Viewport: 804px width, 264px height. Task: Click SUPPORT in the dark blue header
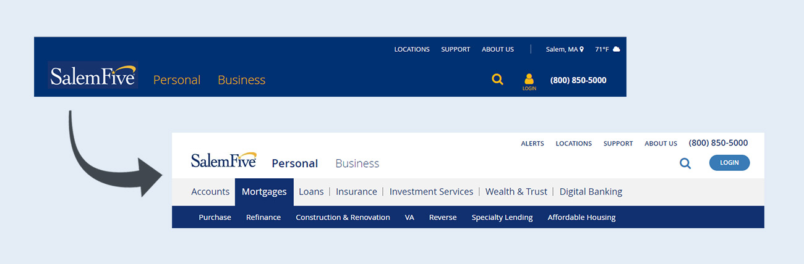point(456,49)
